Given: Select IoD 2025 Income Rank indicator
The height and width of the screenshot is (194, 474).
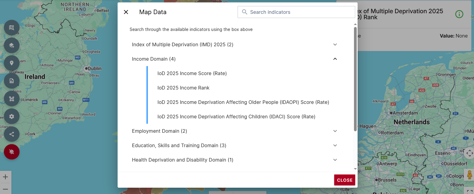Looking at the screenshot, I should [183, 88].
